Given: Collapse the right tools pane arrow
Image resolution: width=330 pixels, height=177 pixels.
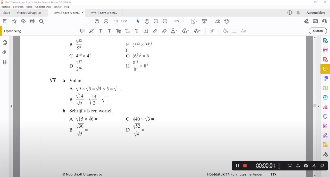Looking at the screenshot, I should pyautogui.click(x=318, y=106).
